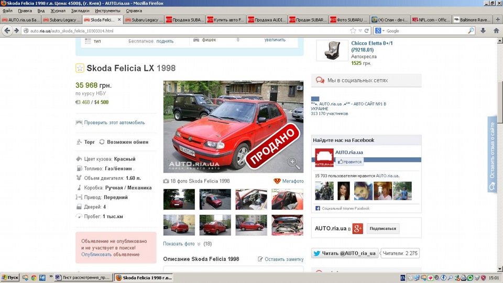This screenshot has height=283, width=503.
Task: Switch to the AUTO.ria.ua Ба... tab
Action: tap(21, 19)
